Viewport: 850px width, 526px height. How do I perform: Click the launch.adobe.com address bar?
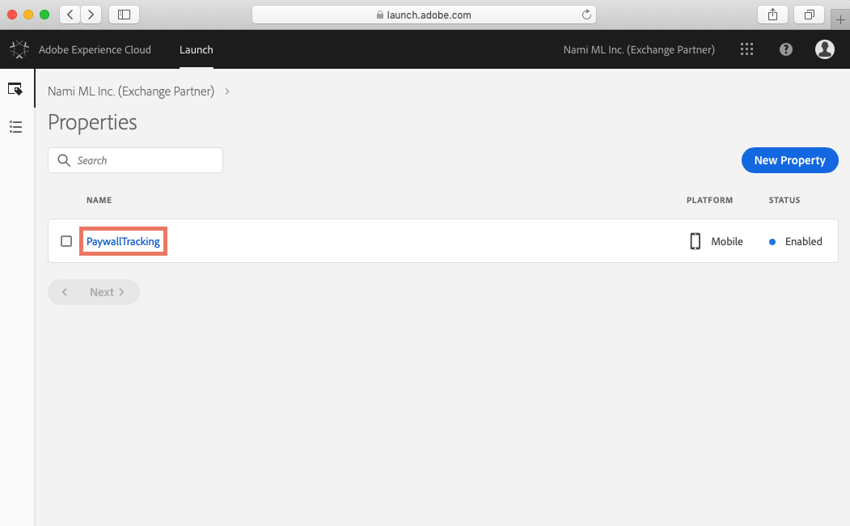(x=424, y=15)
